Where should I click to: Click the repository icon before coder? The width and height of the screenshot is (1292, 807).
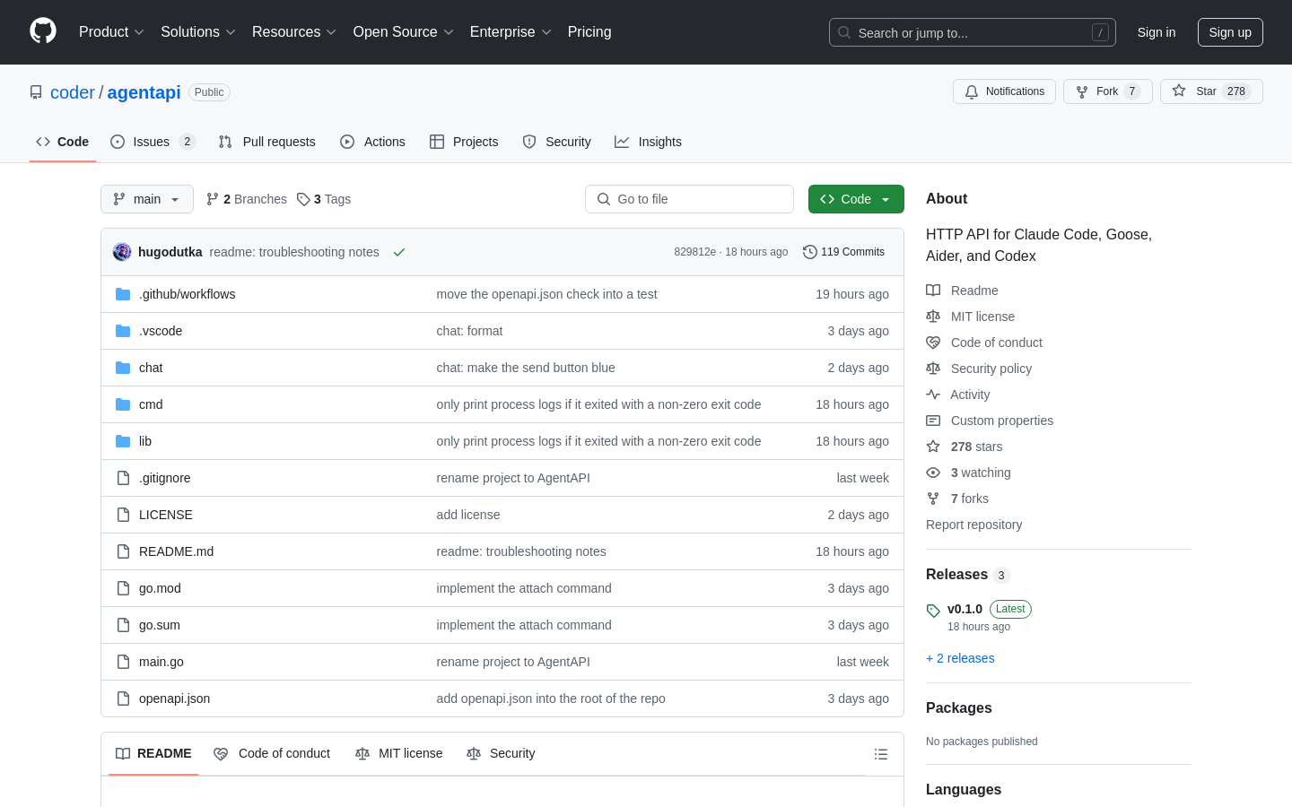(36, 92)
